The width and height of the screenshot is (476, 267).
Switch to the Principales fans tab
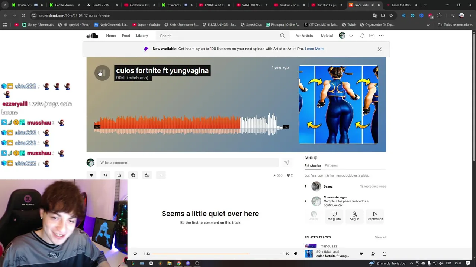tap(313, 165)
